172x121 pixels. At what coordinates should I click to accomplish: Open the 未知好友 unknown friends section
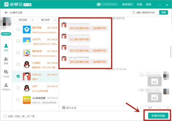point(6,87)
